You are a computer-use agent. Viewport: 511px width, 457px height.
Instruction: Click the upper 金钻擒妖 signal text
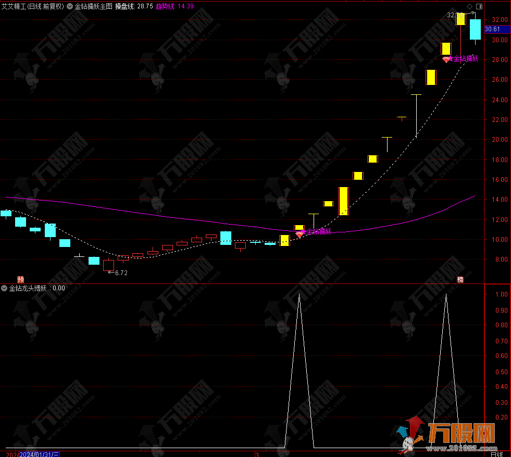click(466, 59)
